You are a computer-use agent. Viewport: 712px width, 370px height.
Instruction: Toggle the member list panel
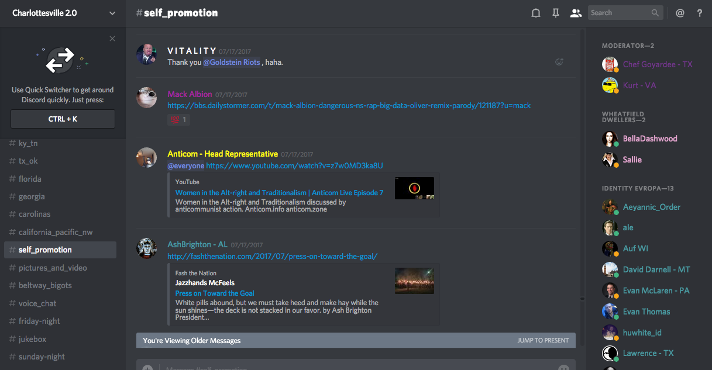pos(576,13)
